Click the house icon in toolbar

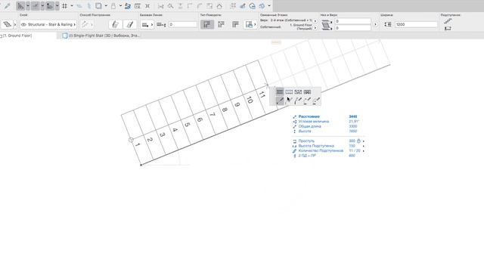[x=219, y=6]
